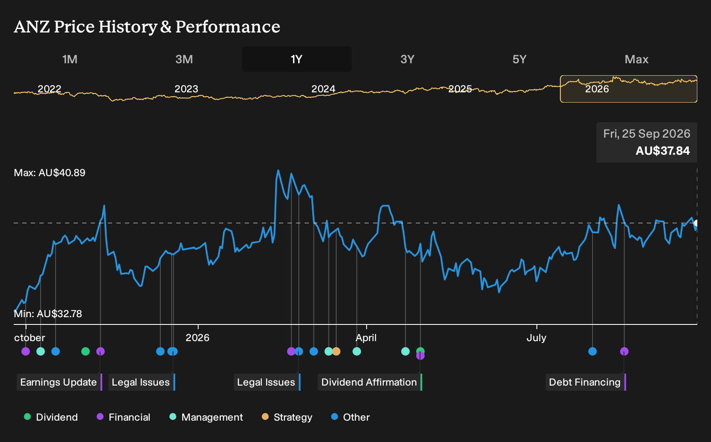
Task: Click teal dot left of Dividend Affirmation green dot
Action: (x=406, y=351)
